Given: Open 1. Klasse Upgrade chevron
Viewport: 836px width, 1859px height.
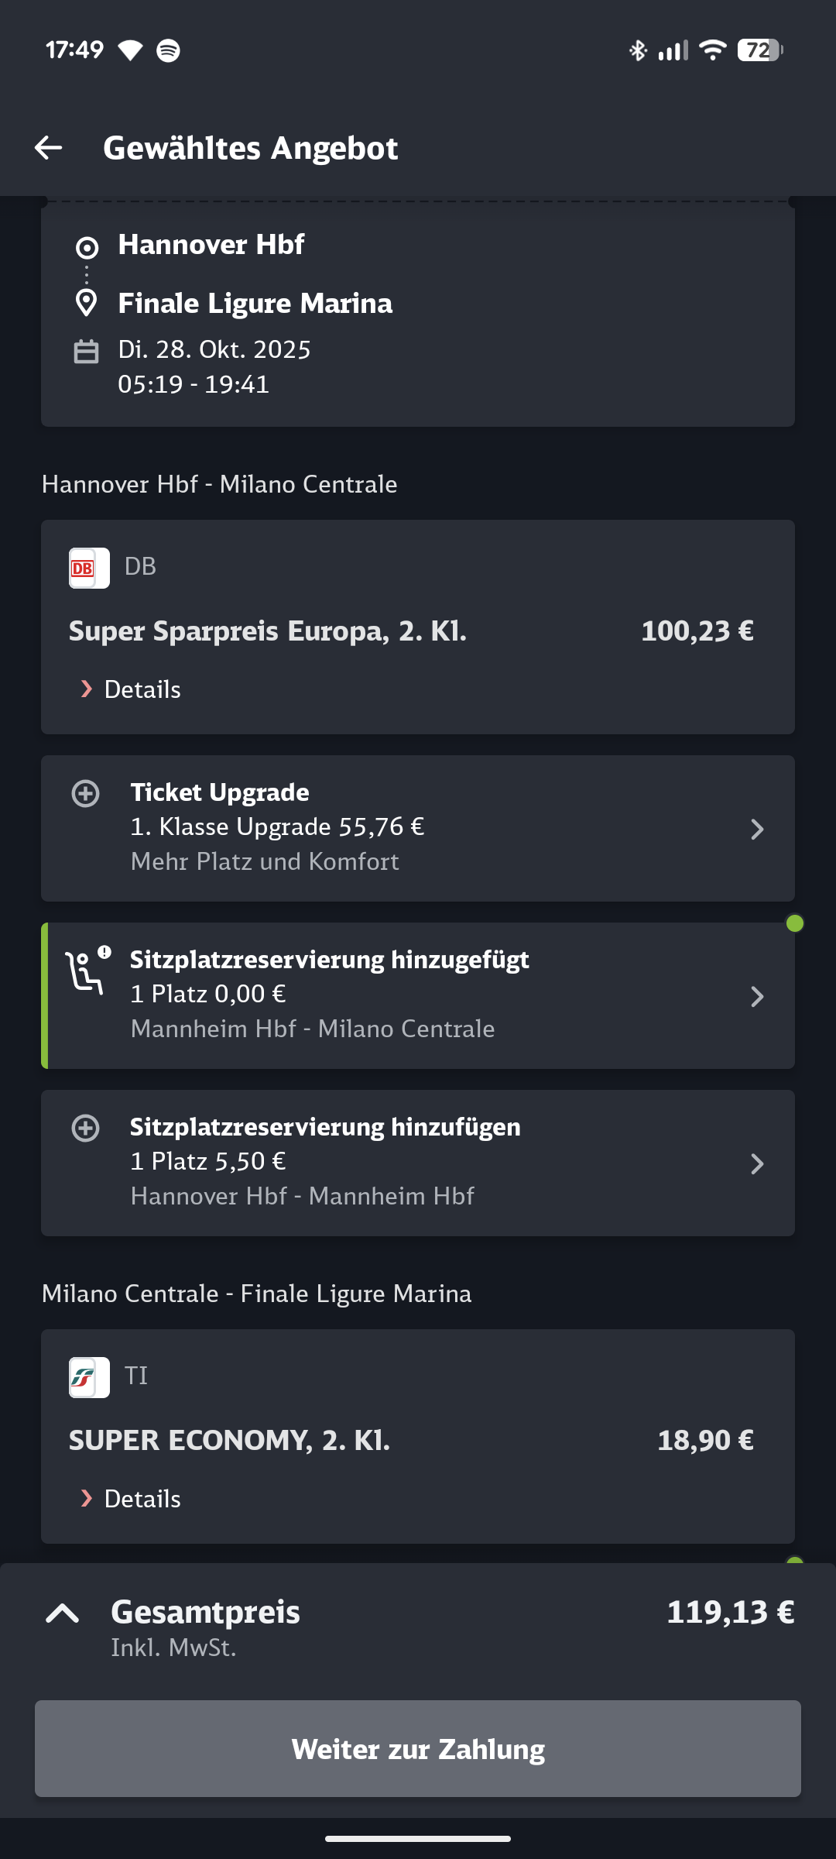Looking at the screenshot, I should pyautogui.click(x=757, y=830).
